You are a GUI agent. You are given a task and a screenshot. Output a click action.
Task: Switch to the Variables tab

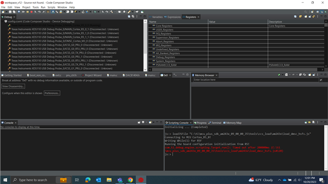(156, 17)
